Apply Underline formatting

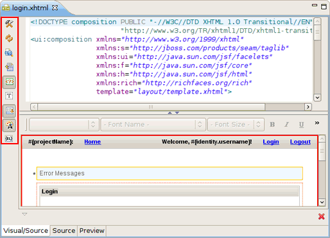click(301, 124)
